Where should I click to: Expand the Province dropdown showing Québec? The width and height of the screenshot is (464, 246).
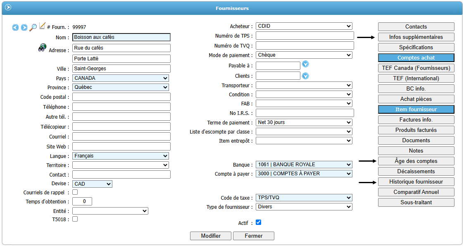point(121,87)
